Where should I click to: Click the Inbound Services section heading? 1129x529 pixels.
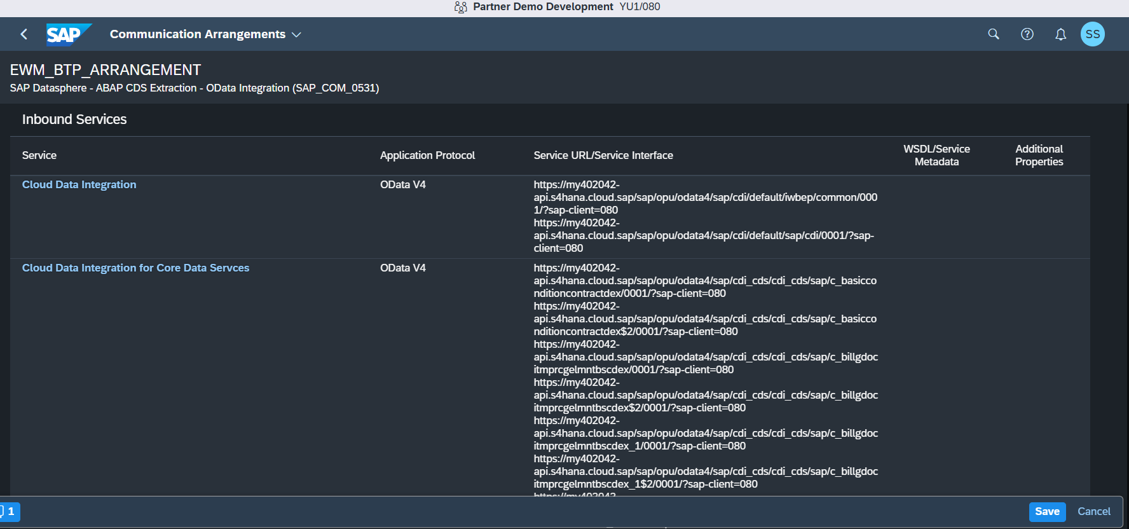pyautogui.click(x=74, y=120)
